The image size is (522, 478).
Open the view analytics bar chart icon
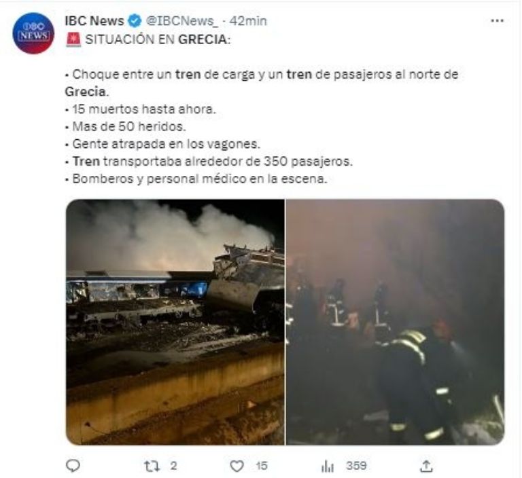tap(328, 466)
